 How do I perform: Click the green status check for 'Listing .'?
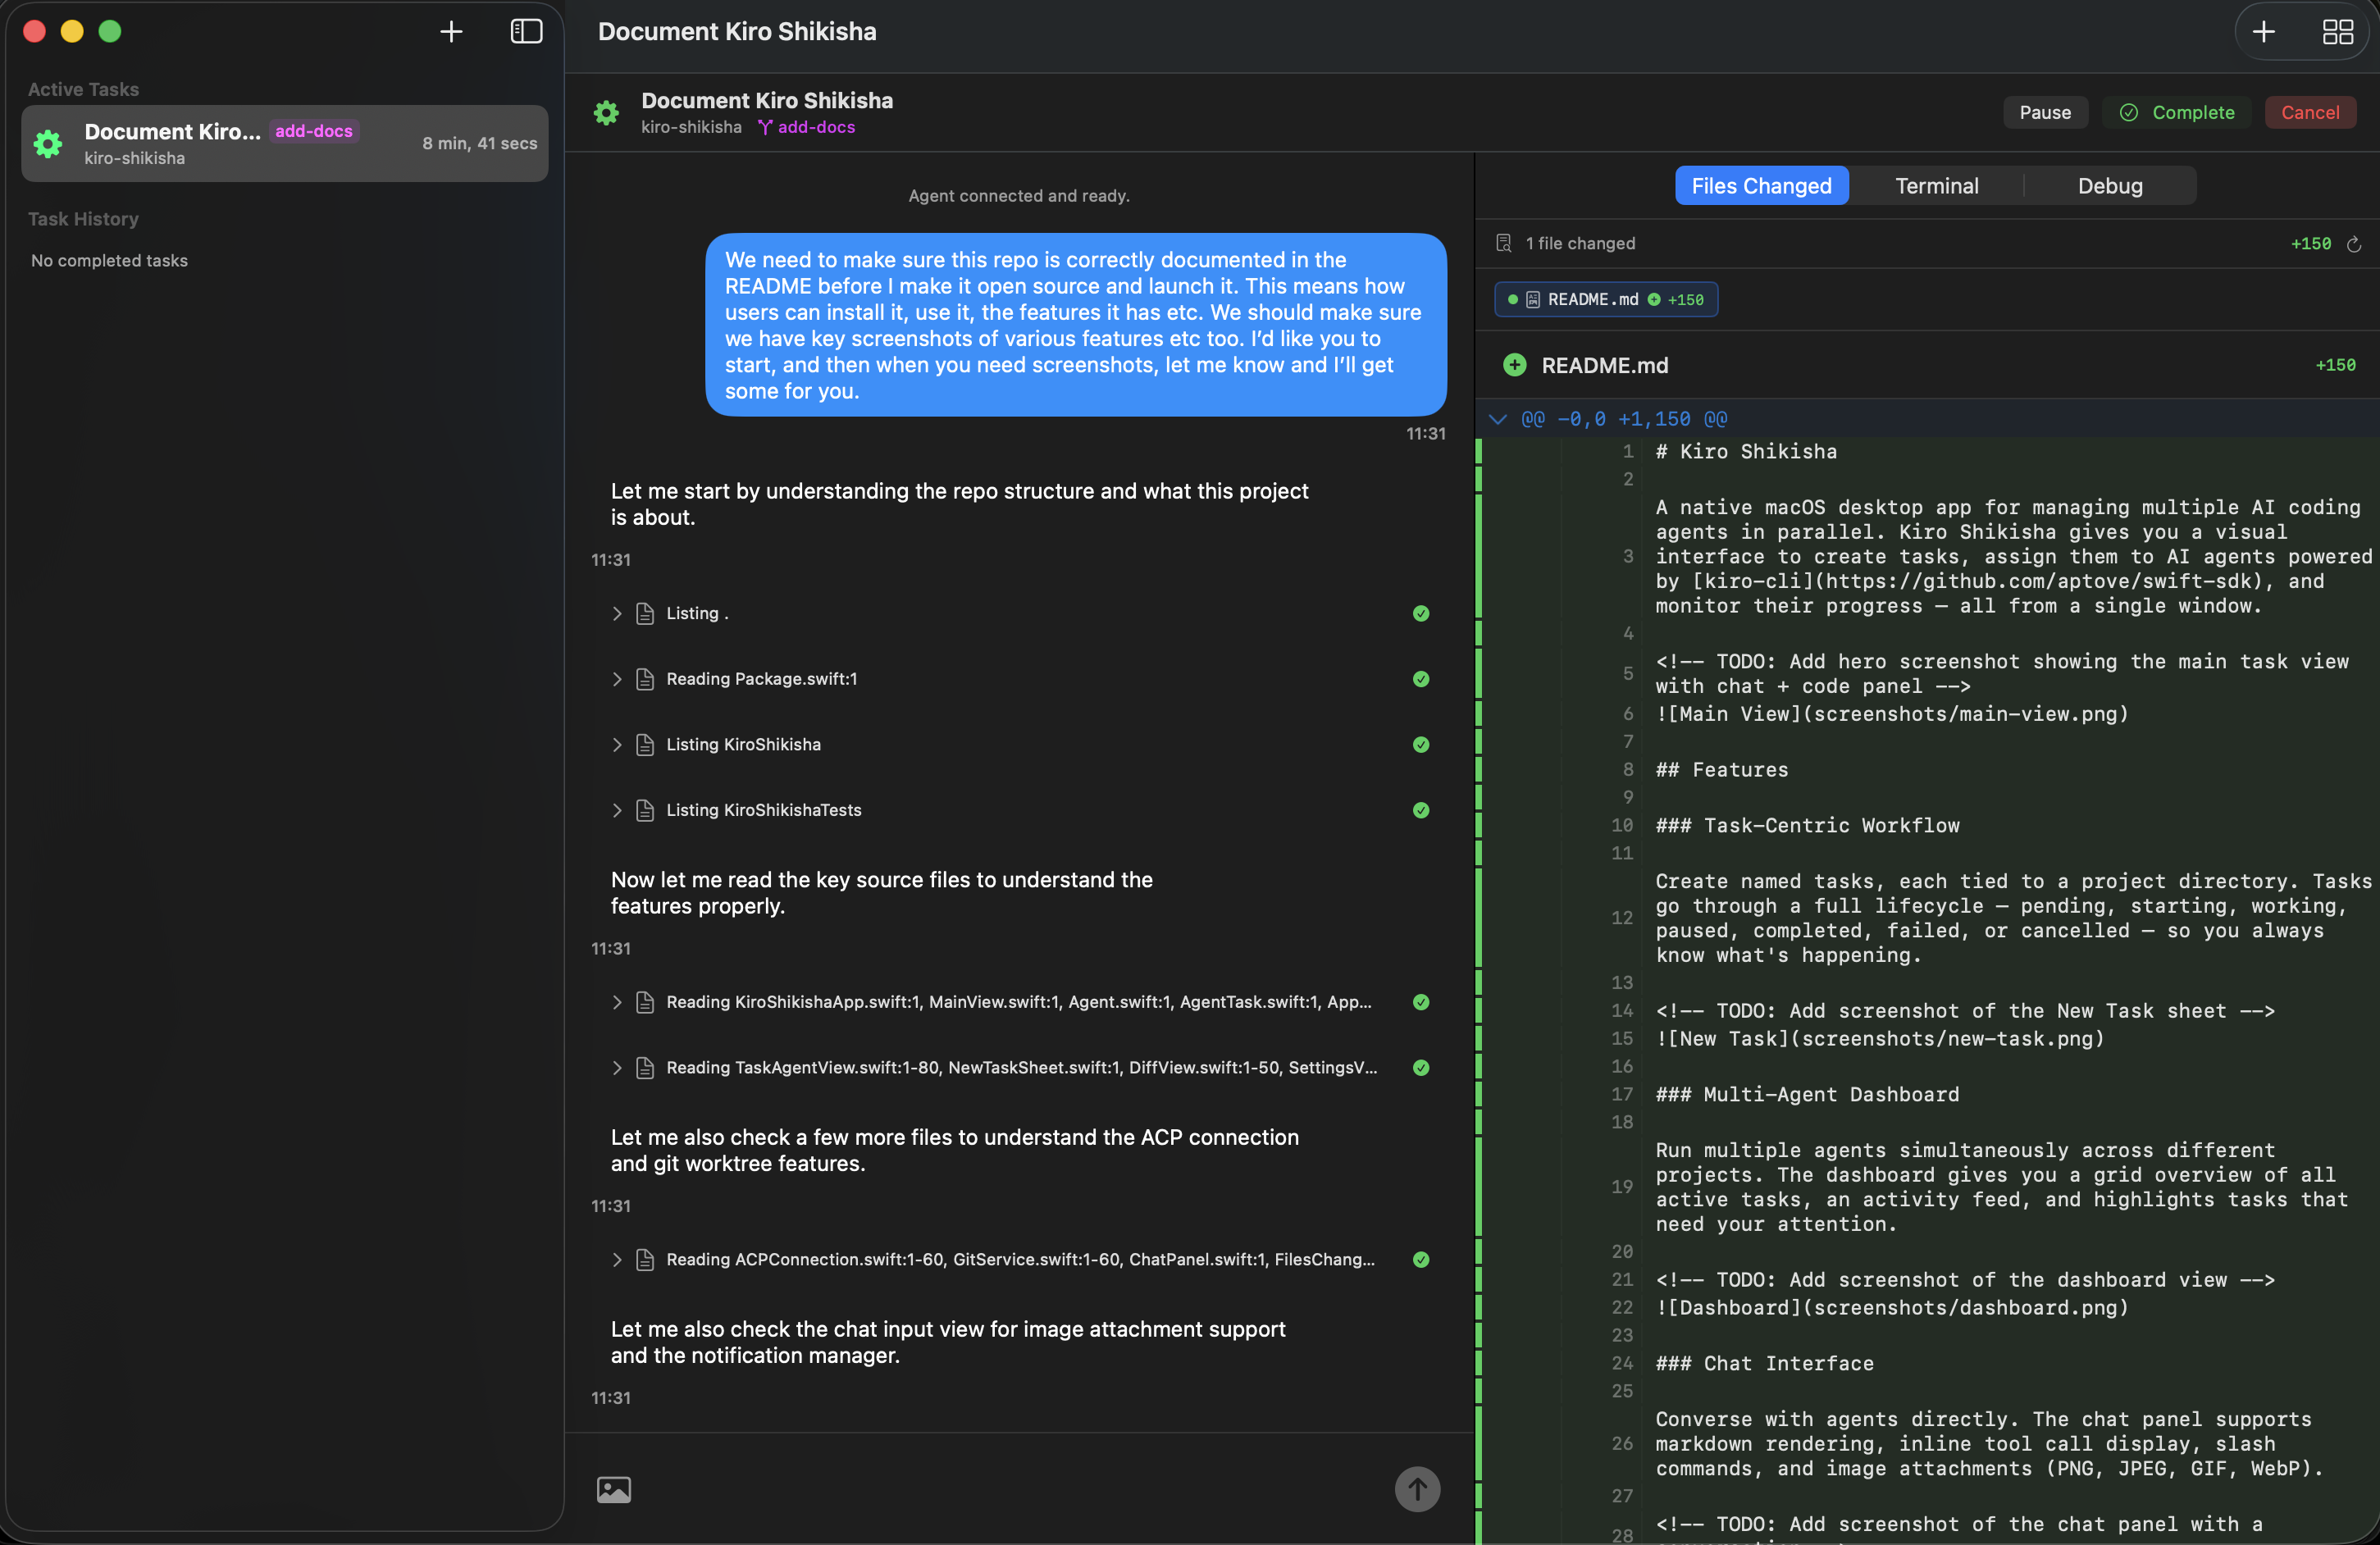click(1420, 614)
